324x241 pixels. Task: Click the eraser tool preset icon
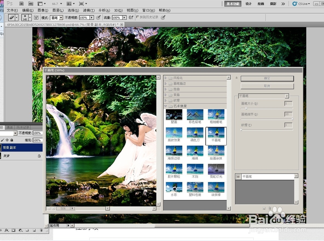tap(12, 17)
